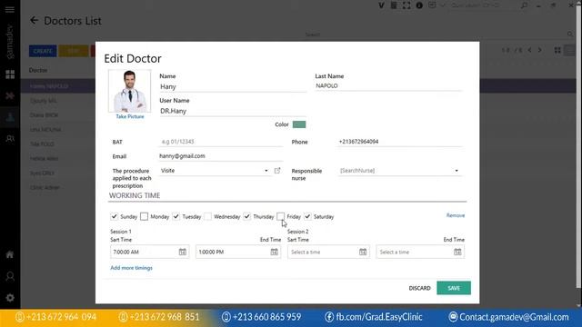The height and width of the screenshot is (327, 582).
Task: Click the doctor profile photo
Action: point(129,91)
